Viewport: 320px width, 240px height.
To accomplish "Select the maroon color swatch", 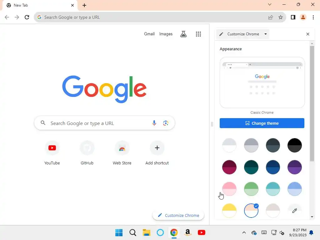I will click(229, 167).
